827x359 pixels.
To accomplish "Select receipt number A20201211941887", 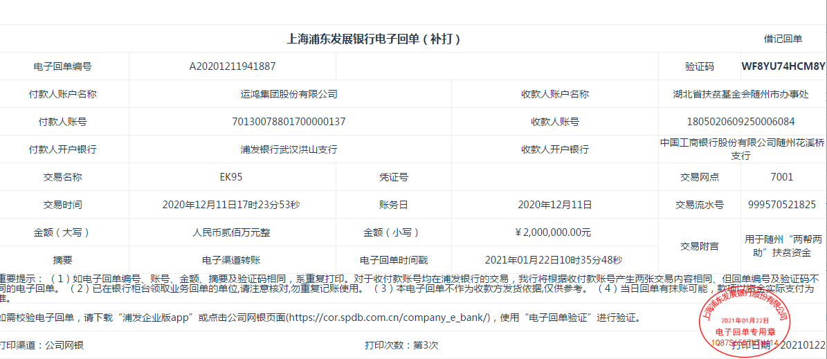I will tap(233, 66).
